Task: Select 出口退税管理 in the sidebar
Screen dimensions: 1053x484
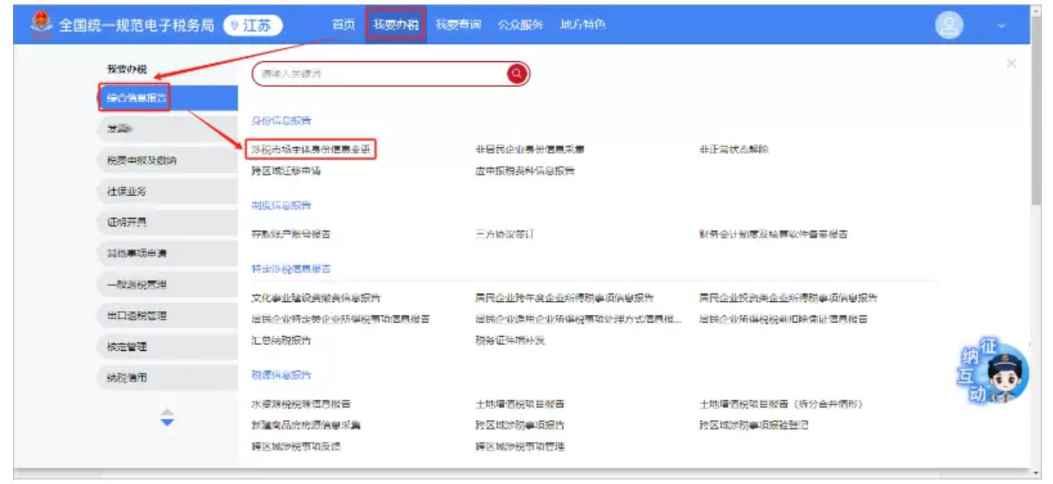Action: [x=167, y=315]
